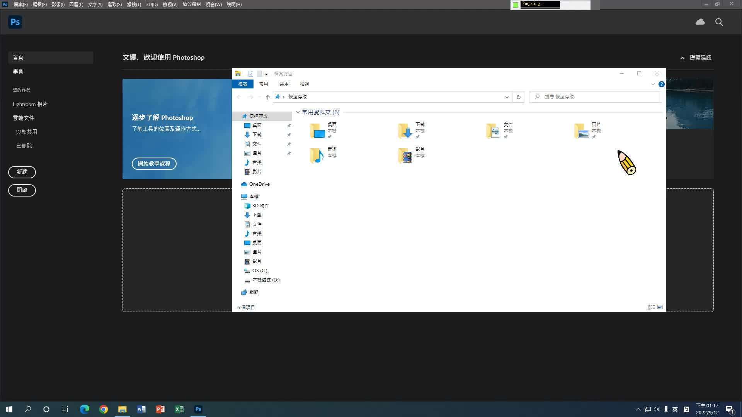The width and height of the screenshot is (742, 417).
Task: Open the 共用 tab in Explorer ribbon
Action: [284, 84]
